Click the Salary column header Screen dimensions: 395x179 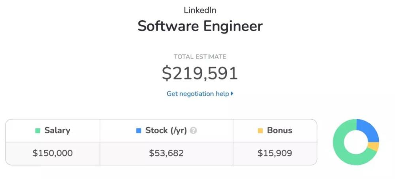click(53, 130)
